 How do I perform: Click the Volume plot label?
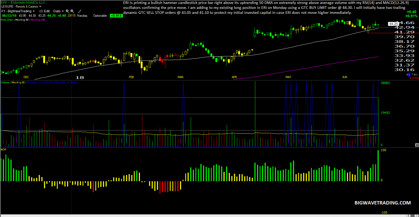(x=5, y=82)
